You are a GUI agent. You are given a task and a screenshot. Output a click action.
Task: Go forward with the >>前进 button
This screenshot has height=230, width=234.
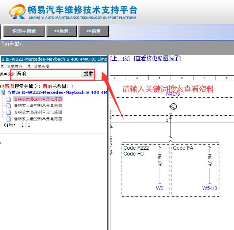tap(93, 31)
